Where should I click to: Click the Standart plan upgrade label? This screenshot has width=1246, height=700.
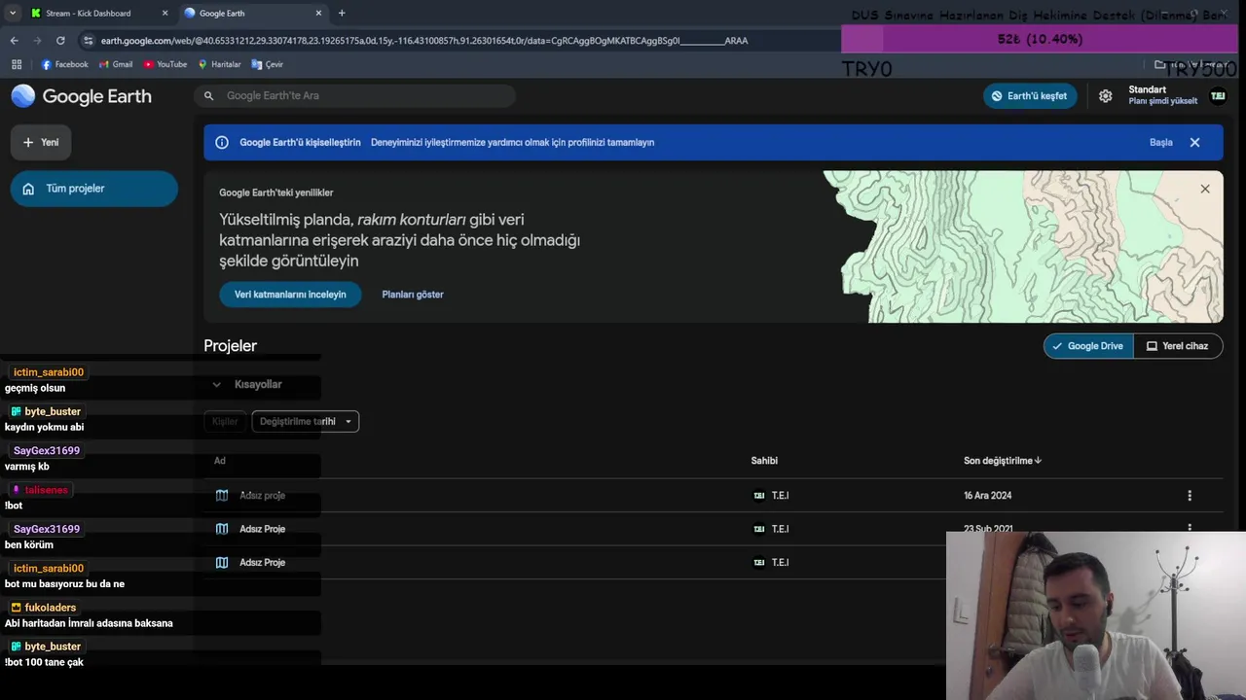click(x=1162, y=95)
